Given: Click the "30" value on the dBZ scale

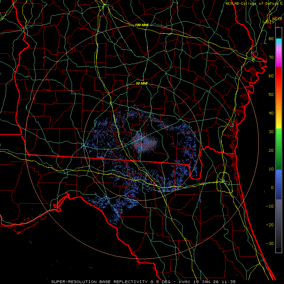Looking at the screenshot, I should click(x=271, y=132).
